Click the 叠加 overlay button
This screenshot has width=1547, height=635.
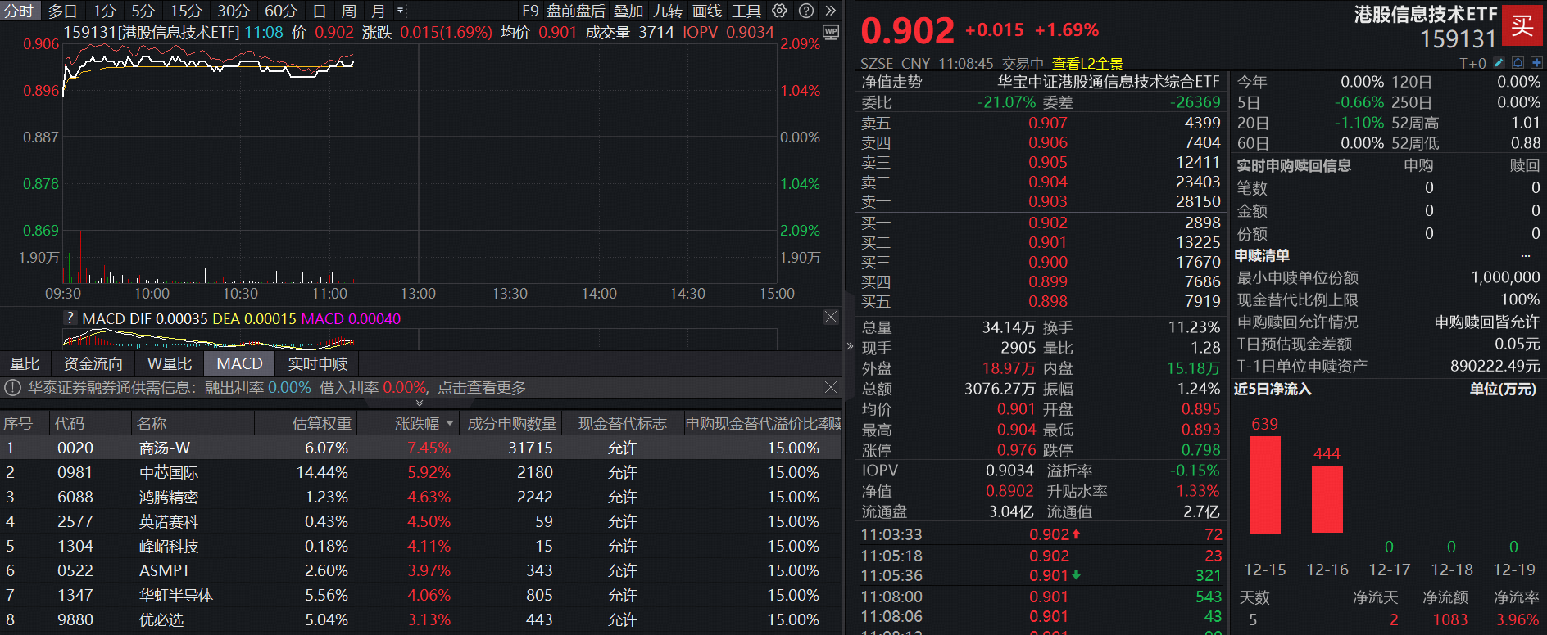pyautogui.click(x=628, y=11)
